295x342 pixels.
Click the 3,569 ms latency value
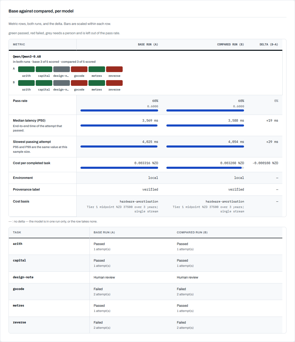click(x=150, y=121)
